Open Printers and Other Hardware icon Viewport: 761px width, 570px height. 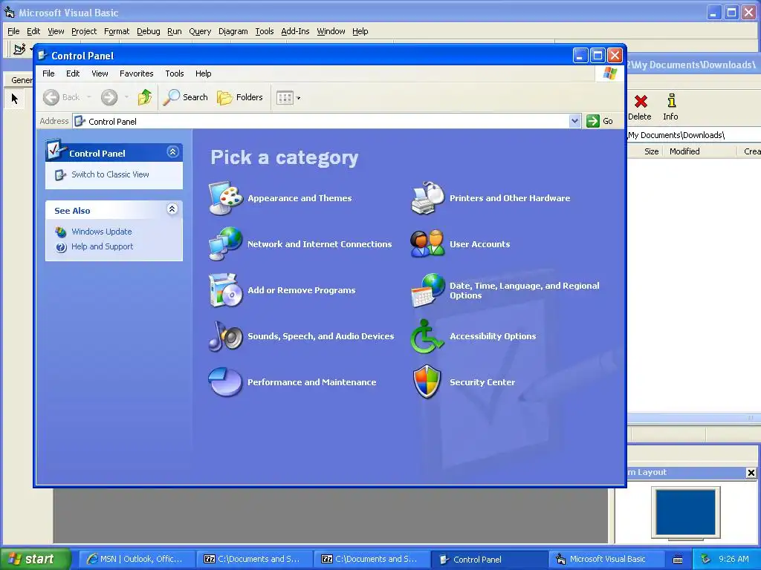[x=427, y=197]
